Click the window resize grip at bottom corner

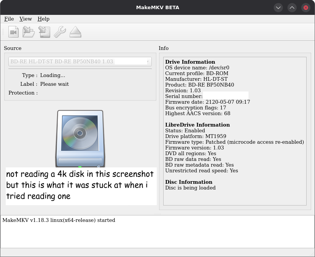pos(311,253)
